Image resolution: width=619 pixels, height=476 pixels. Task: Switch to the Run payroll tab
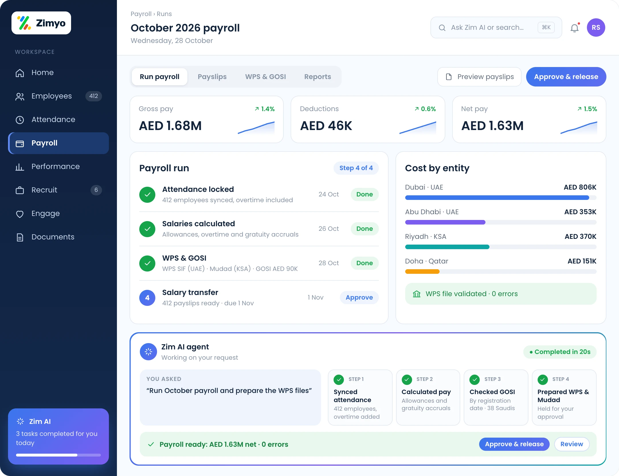click(160, 77)
